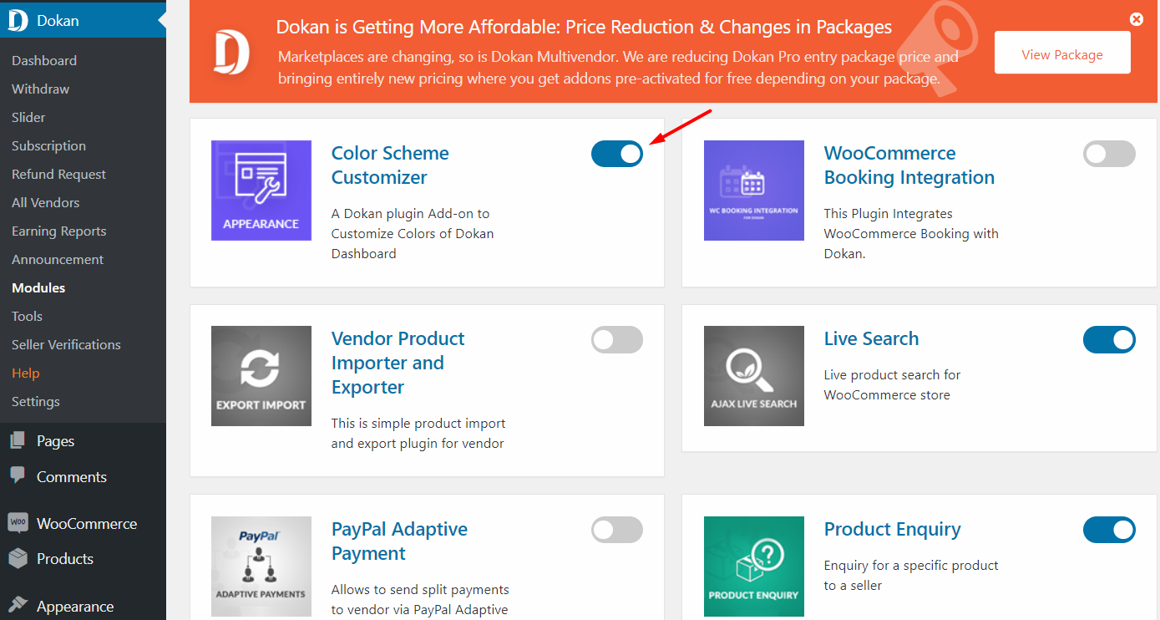The image size is (1160, 620).
Task: Open Seller Verifications page
Action: pos(66,344)
